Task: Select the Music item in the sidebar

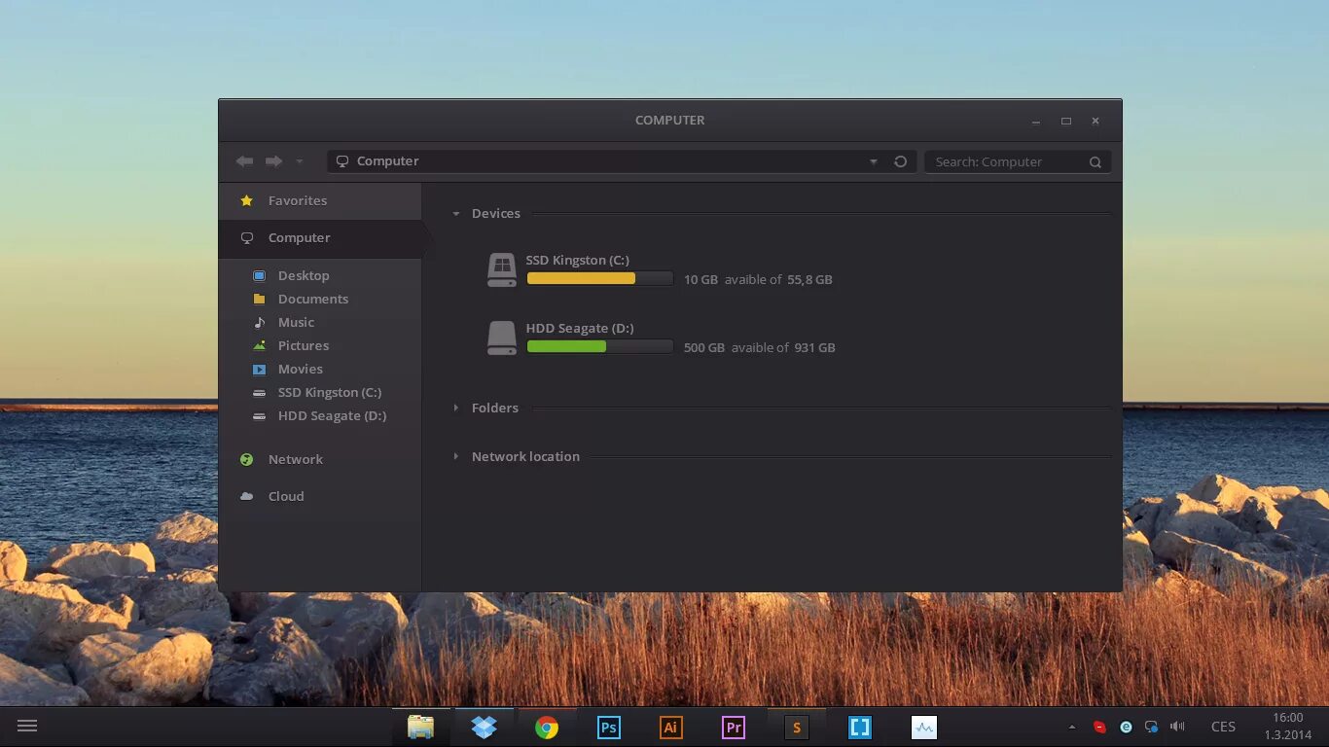Action: coord(296,322)
